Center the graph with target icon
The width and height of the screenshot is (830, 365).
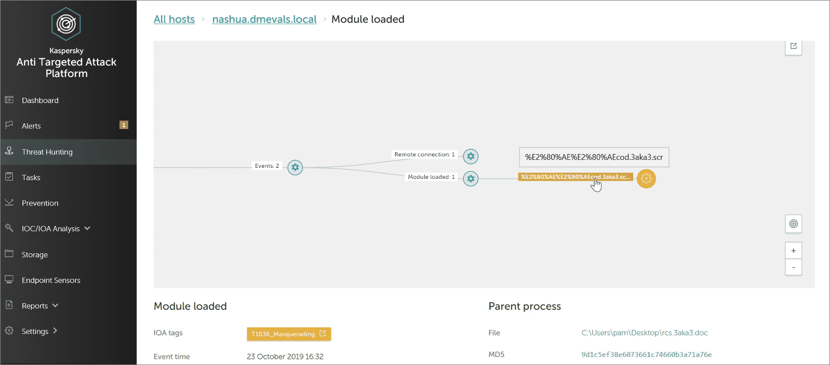793,224
